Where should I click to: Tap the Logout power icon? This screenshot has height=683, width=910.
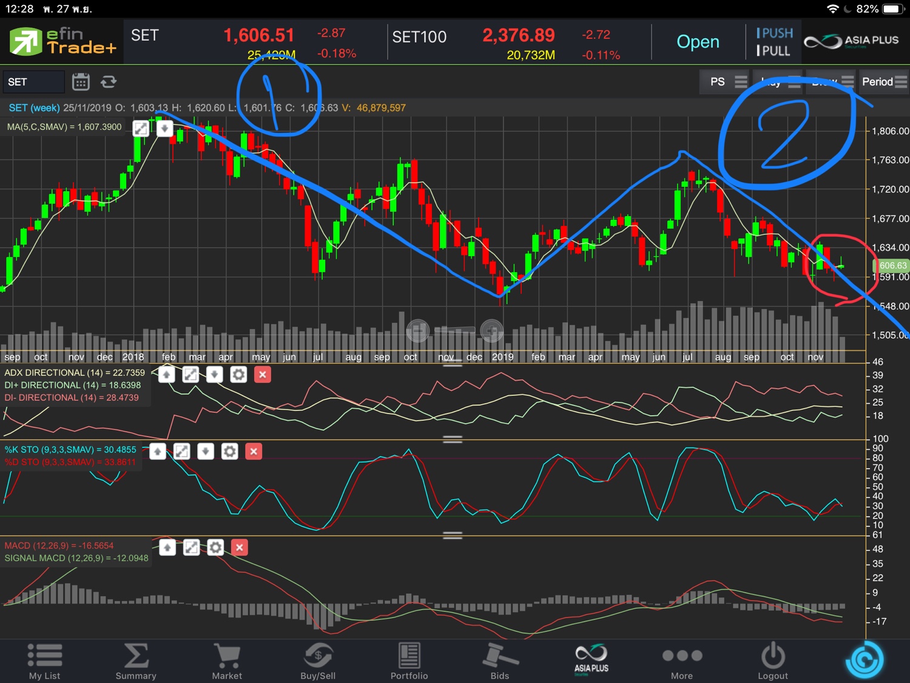[x=773, y=661]
